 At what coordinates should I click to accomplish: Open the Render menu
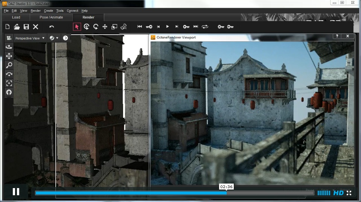click(35, 11)
